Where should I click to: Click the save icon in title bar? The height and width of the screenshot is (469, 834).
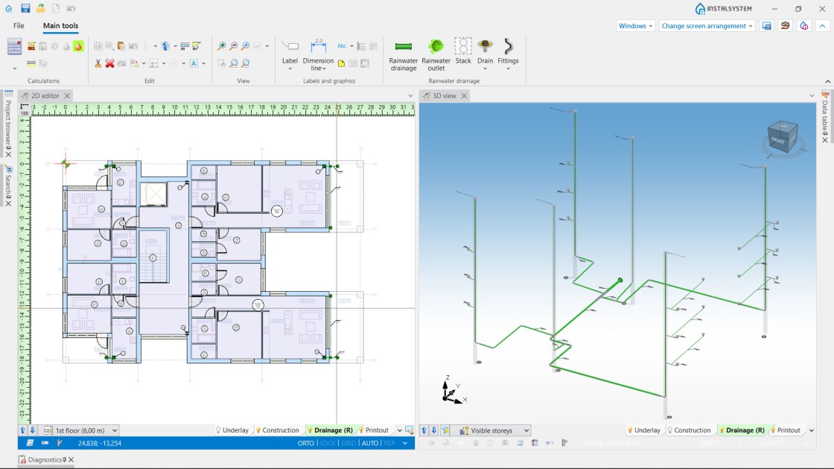25,8
